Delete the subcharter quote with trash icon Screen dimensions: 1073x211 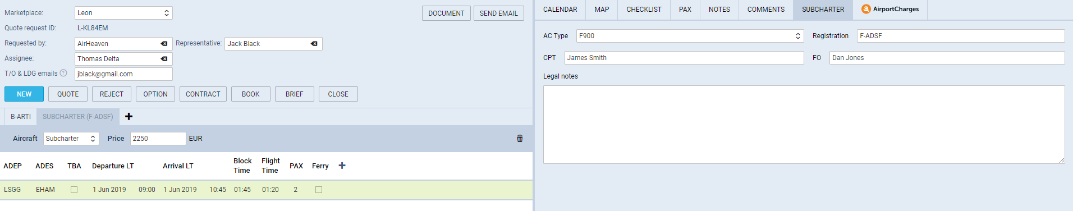520,139
